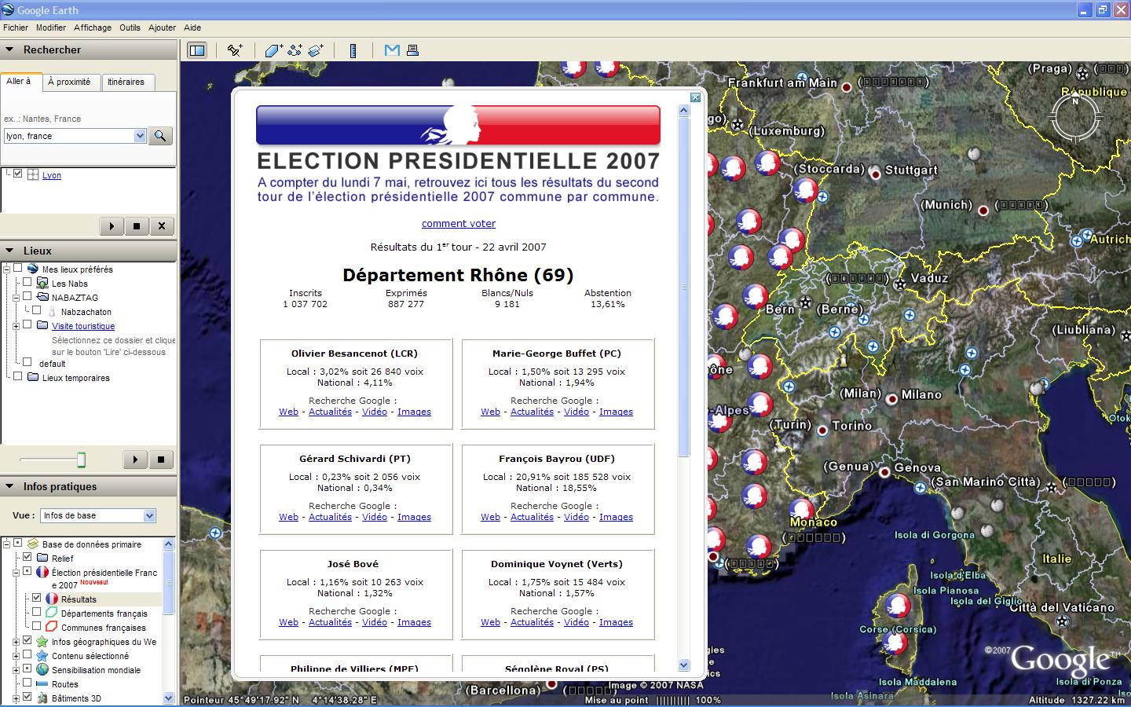1131x707 pixels.
Task: Click play button in Lieux panel
Action: 135,460
